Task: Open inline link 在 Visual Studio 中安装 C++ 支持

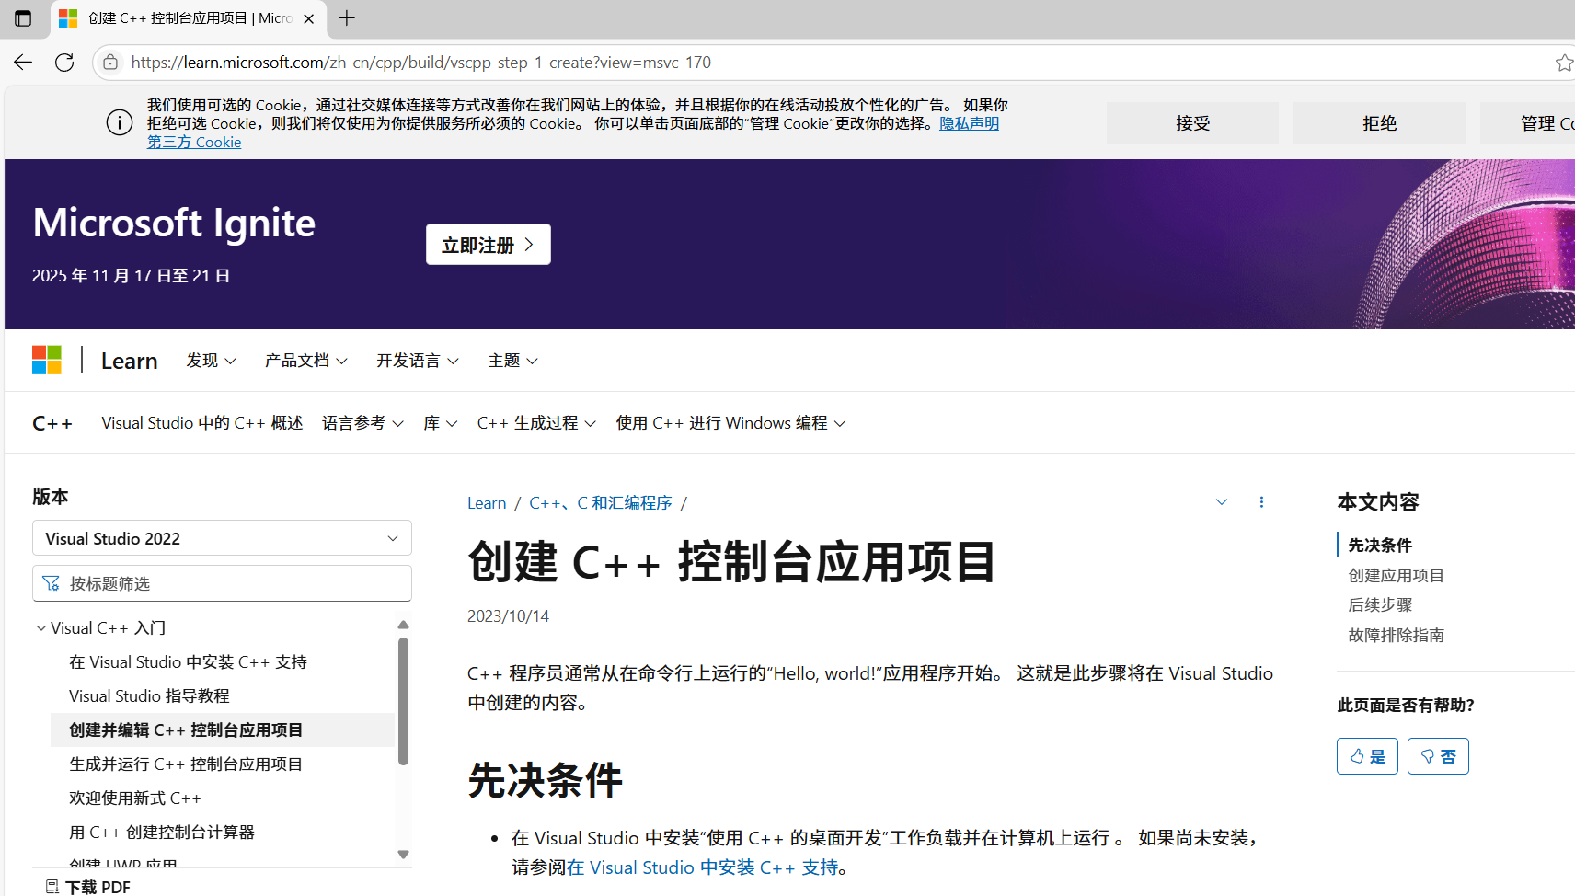Action: point(703,867)
